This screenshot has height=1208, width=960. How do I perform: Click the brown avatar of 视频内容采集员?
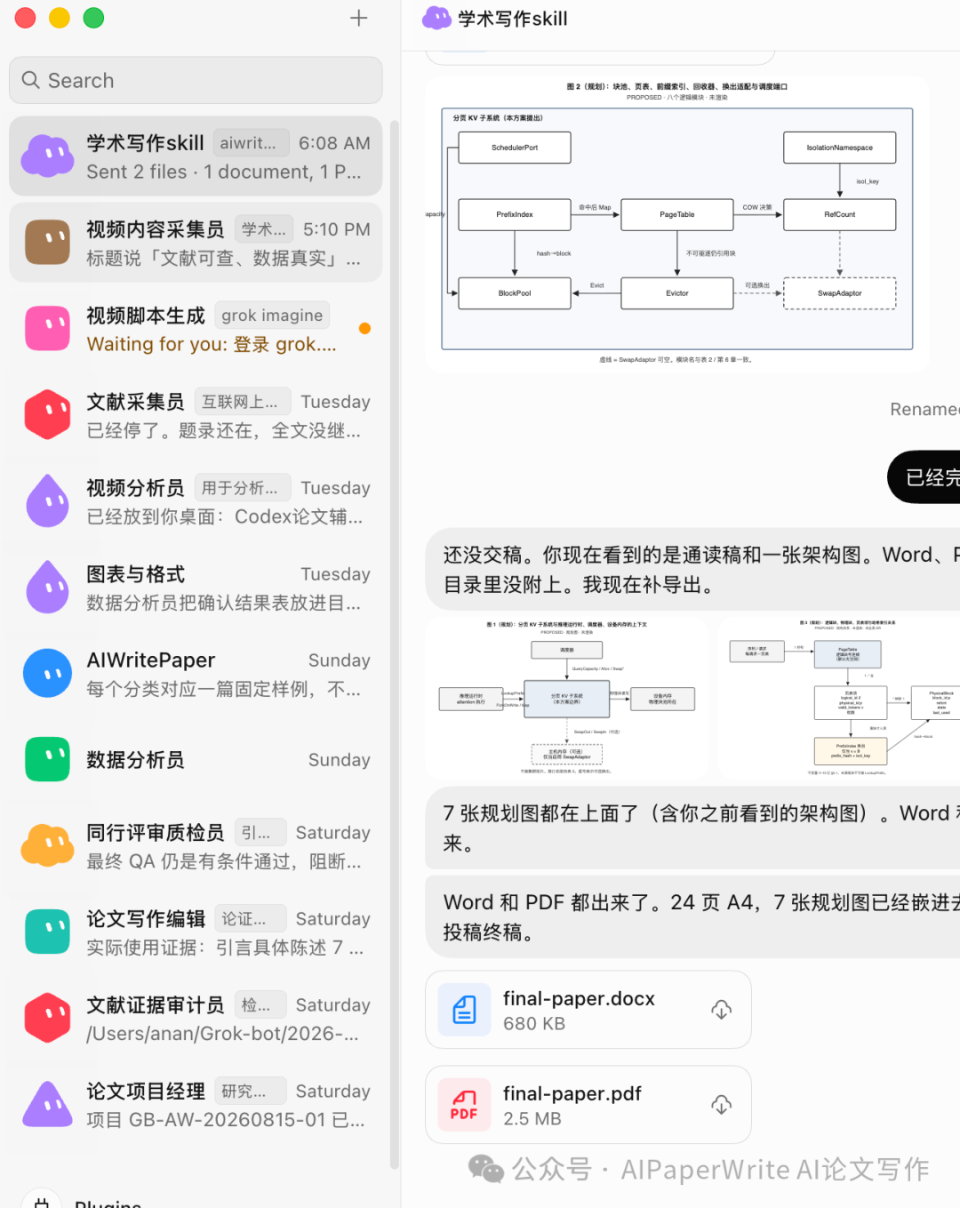click(x=48, y=243)
